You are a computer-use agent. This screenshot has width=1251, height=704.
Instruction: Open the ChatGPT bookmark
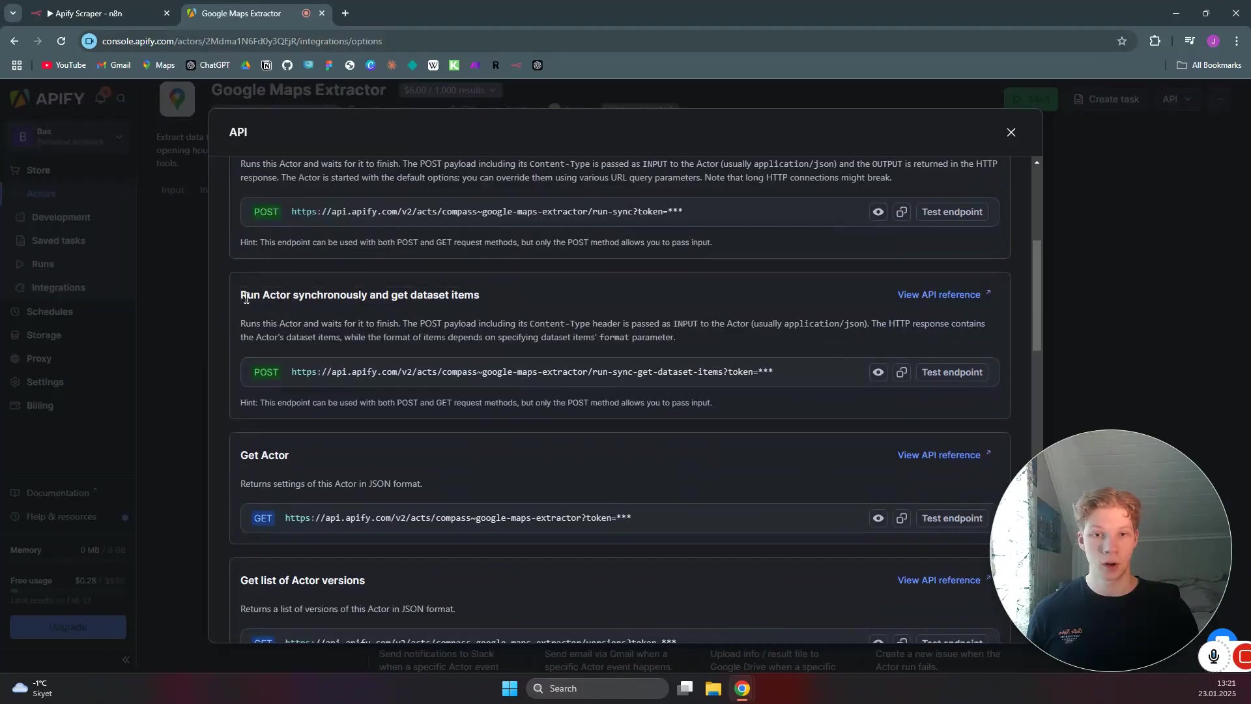208,65
